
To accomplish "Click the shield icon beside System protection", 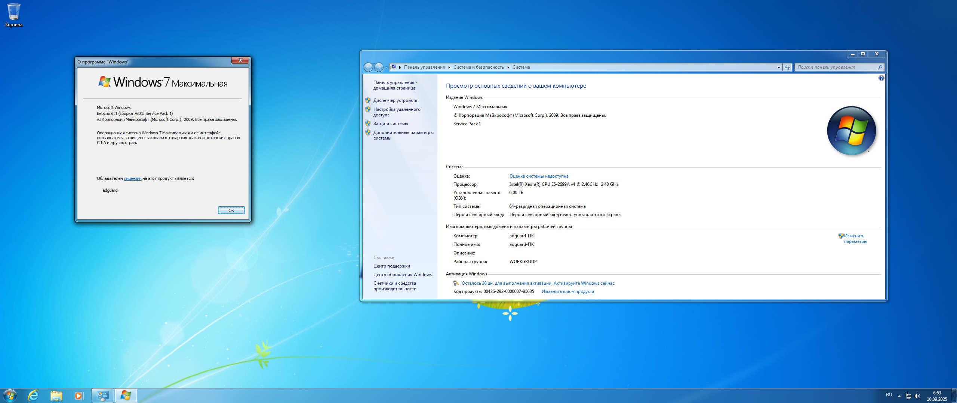I will point(368,124).
